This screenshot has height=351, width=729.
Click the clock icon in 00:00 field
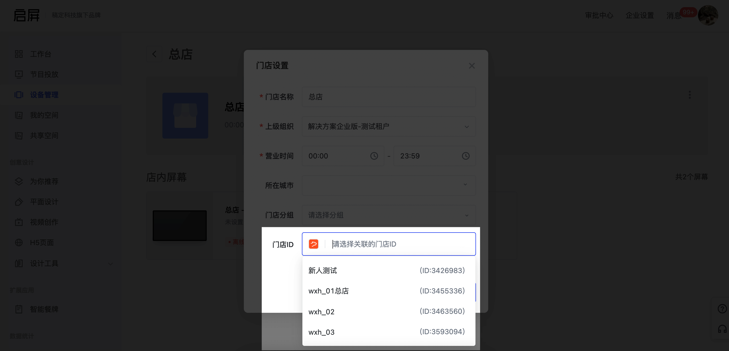(374, 156)
